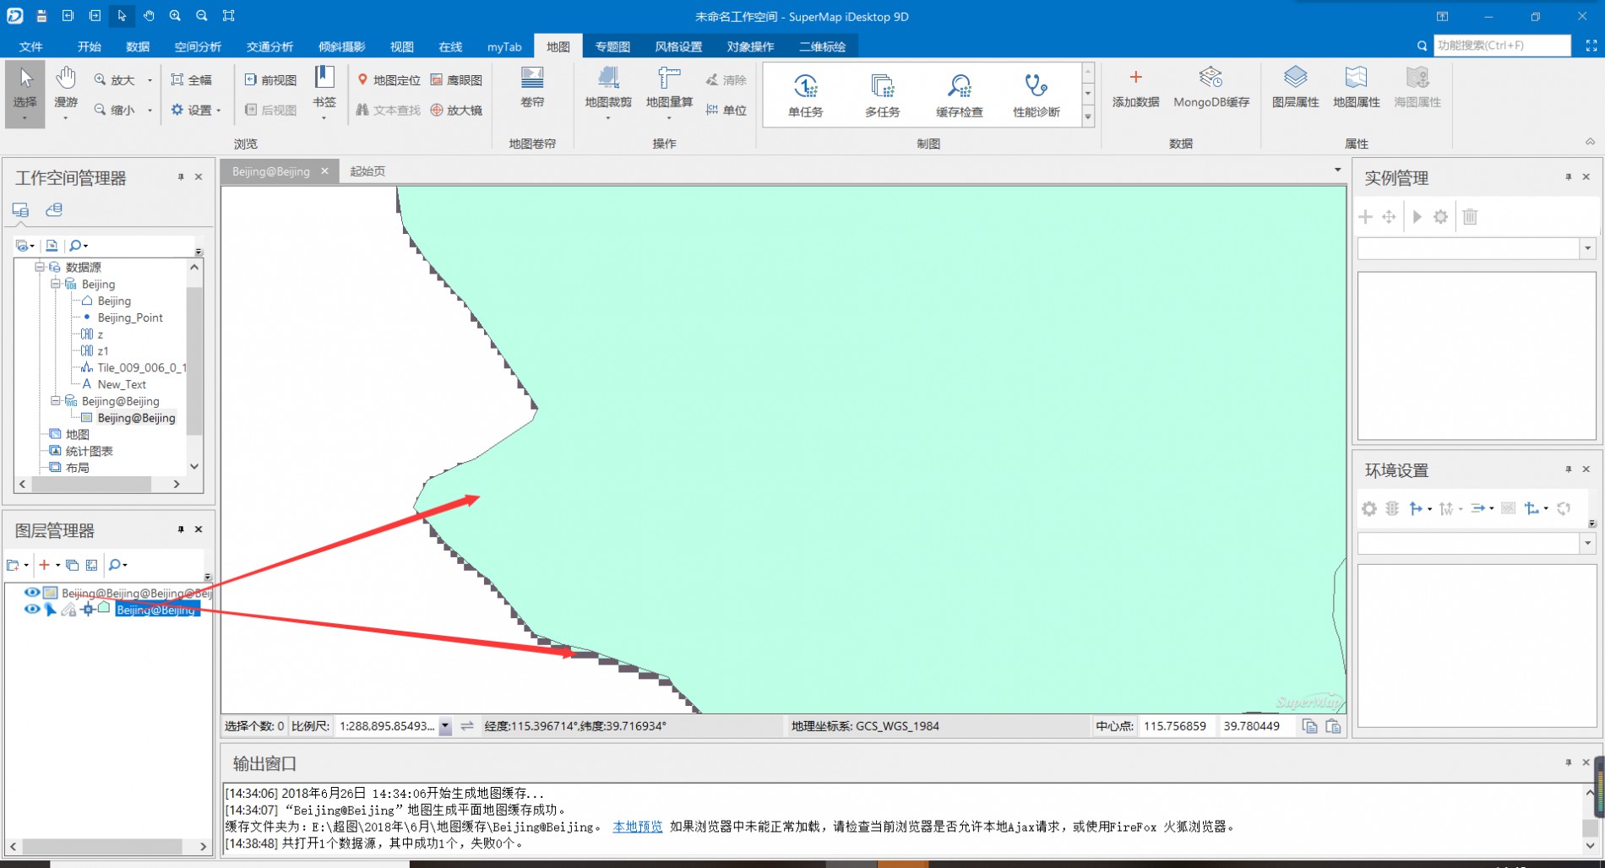1605x868 pixels.
Task: Open the 鹰眼图 overview map
Action: coord(456,80)
